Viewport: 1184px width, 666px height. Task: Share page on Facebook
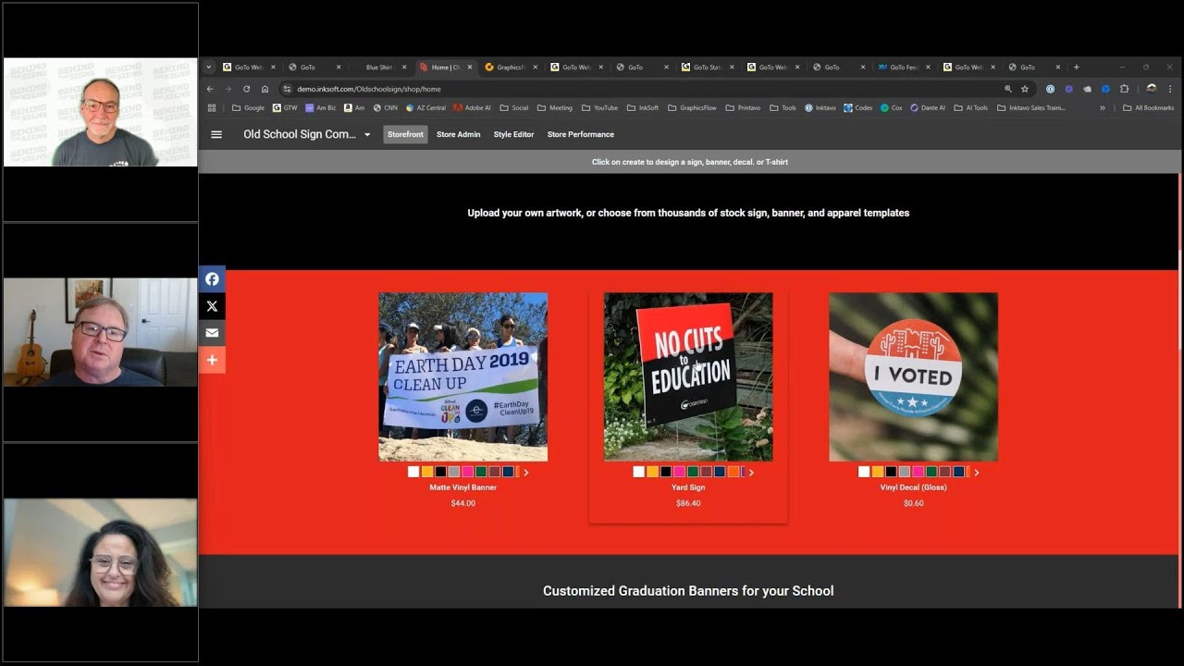pyautogui.click(x=212, y=279)
